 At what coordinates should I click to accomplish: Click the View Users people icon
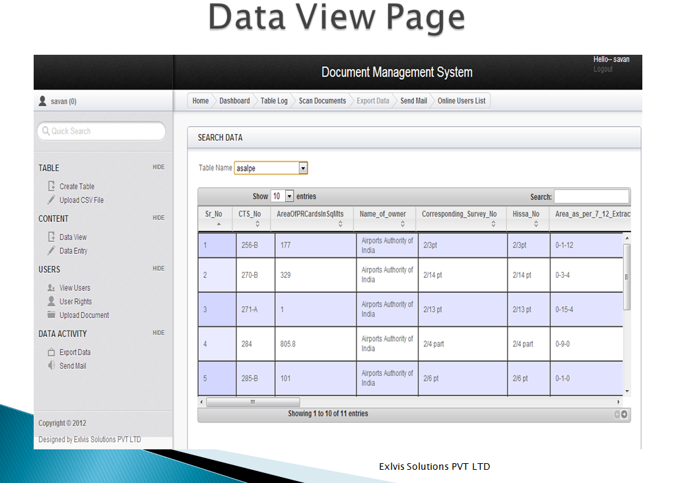[51, 288]
